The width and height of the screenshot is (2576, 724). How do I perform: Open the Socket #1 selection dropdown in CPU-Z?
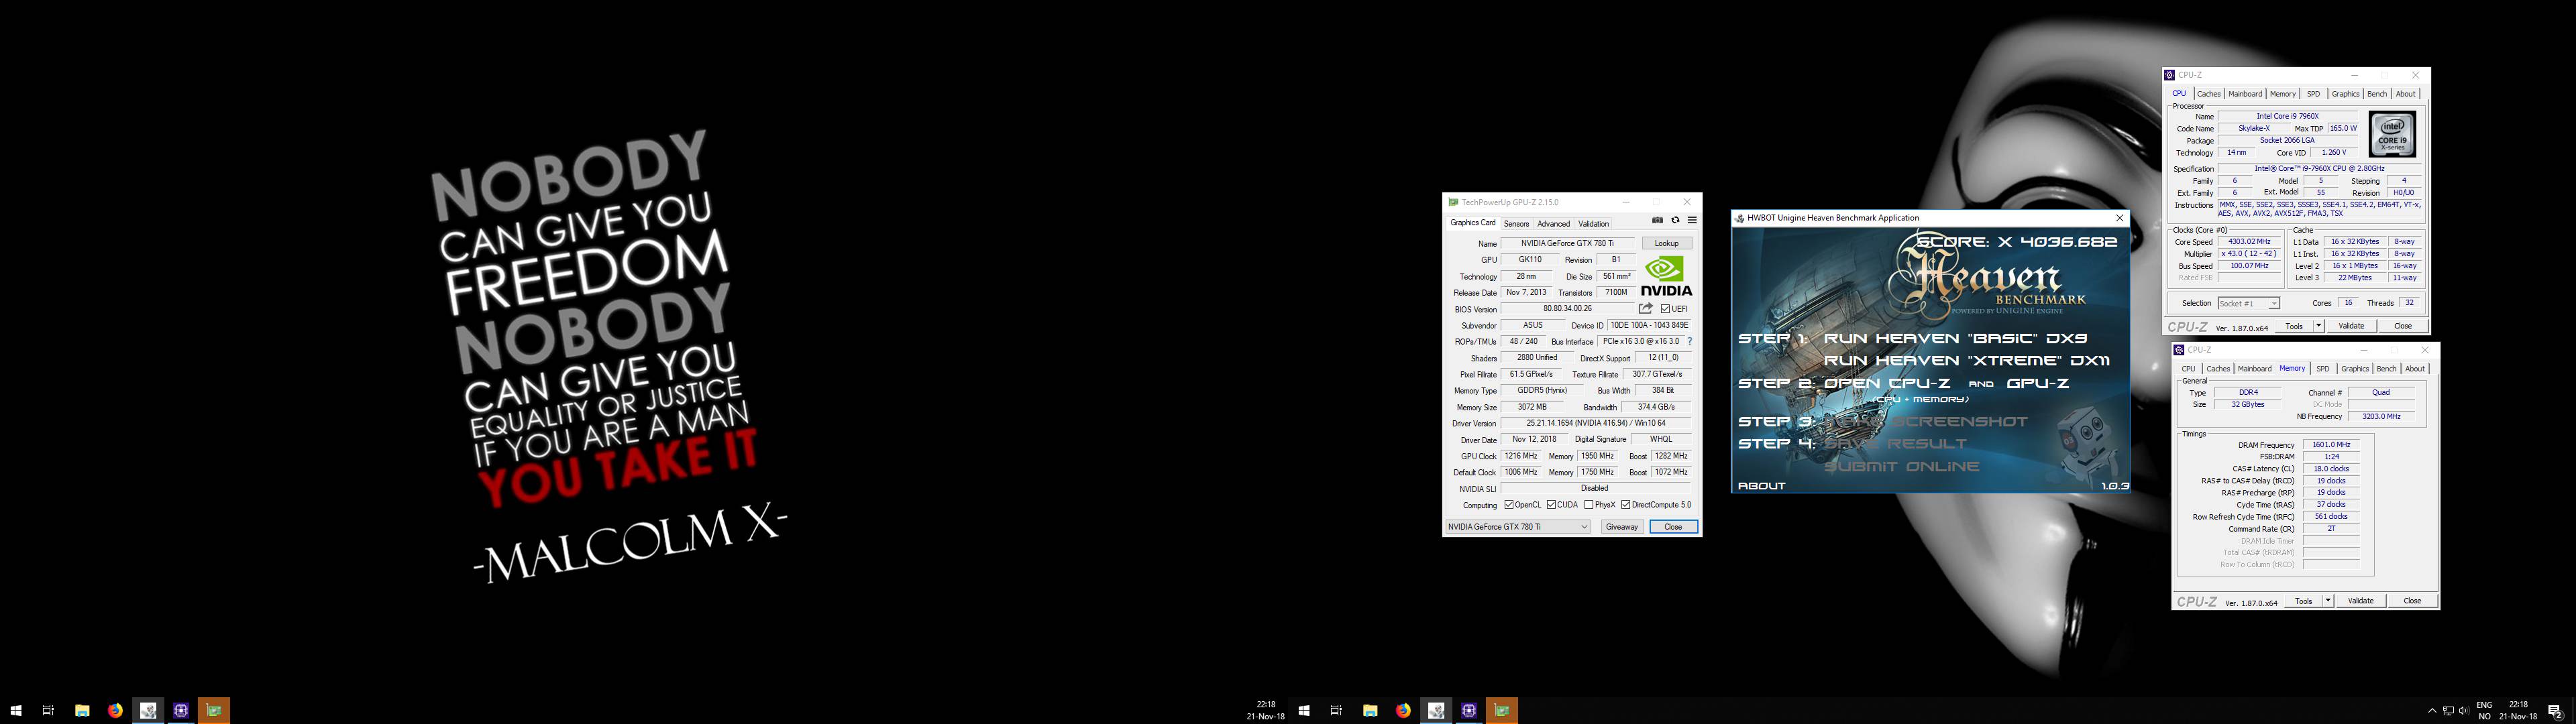point(2248,303)
